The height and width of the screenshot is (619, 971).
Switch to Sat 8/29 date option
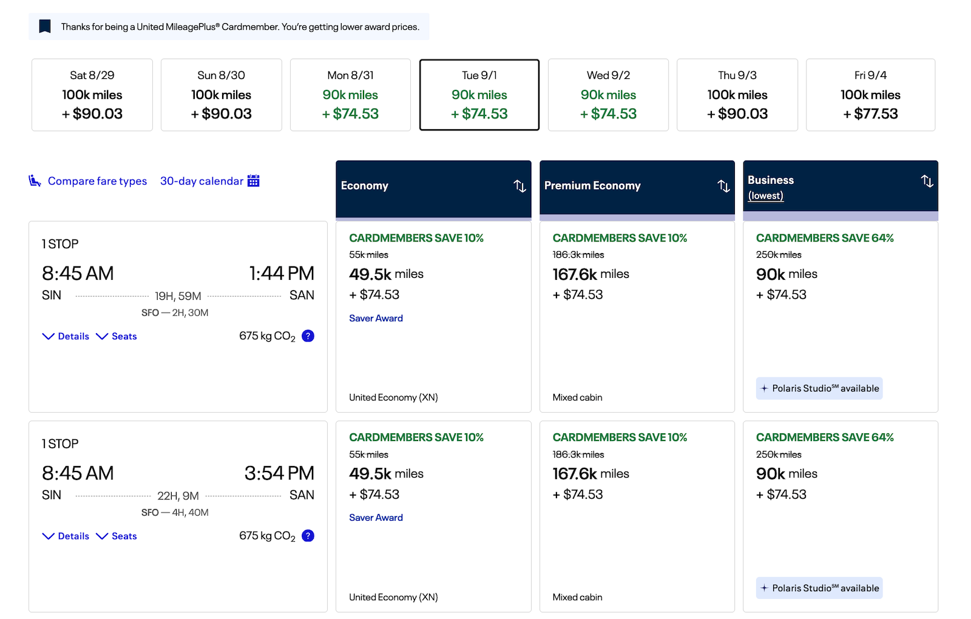tap(92, 95)
